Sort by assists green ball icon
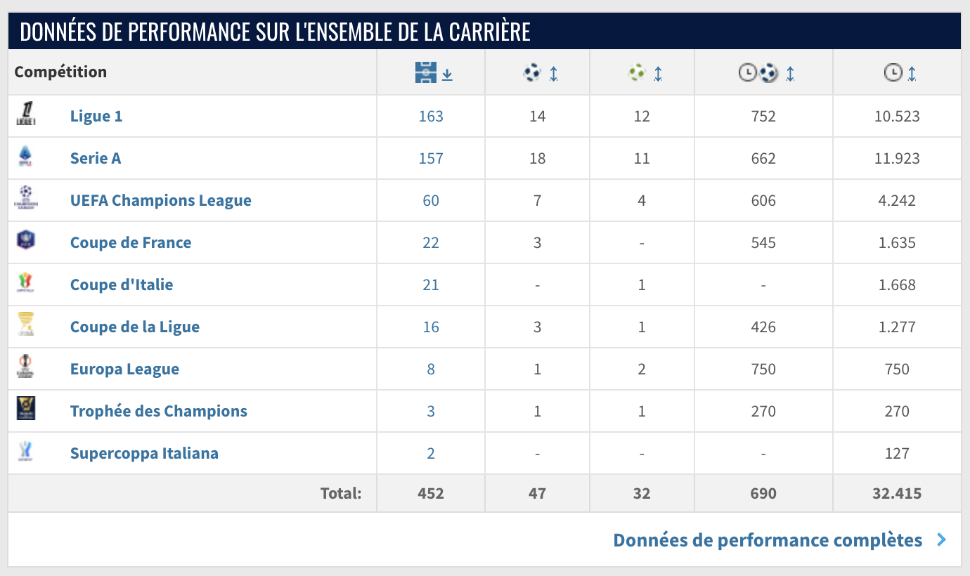This screenshot has width=970, height=576. [x=638, y=72]
